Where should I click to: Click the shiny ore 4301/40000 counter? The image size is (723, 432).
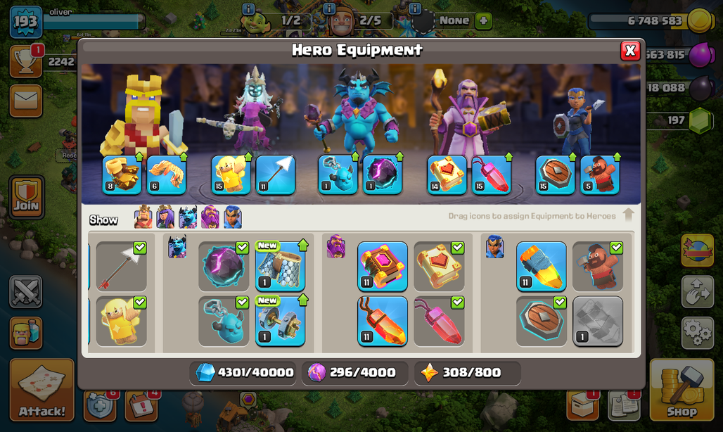(245, 372)
